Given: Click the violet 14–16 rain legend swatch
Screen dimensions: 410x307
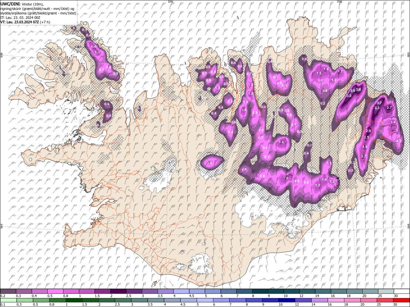Looking at the screenshot, I should pos(320,300).
